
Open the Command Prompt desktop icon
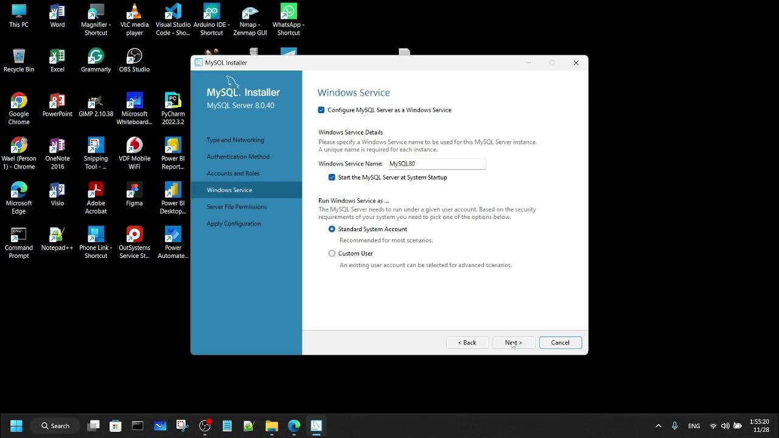(x=19, y=243)
